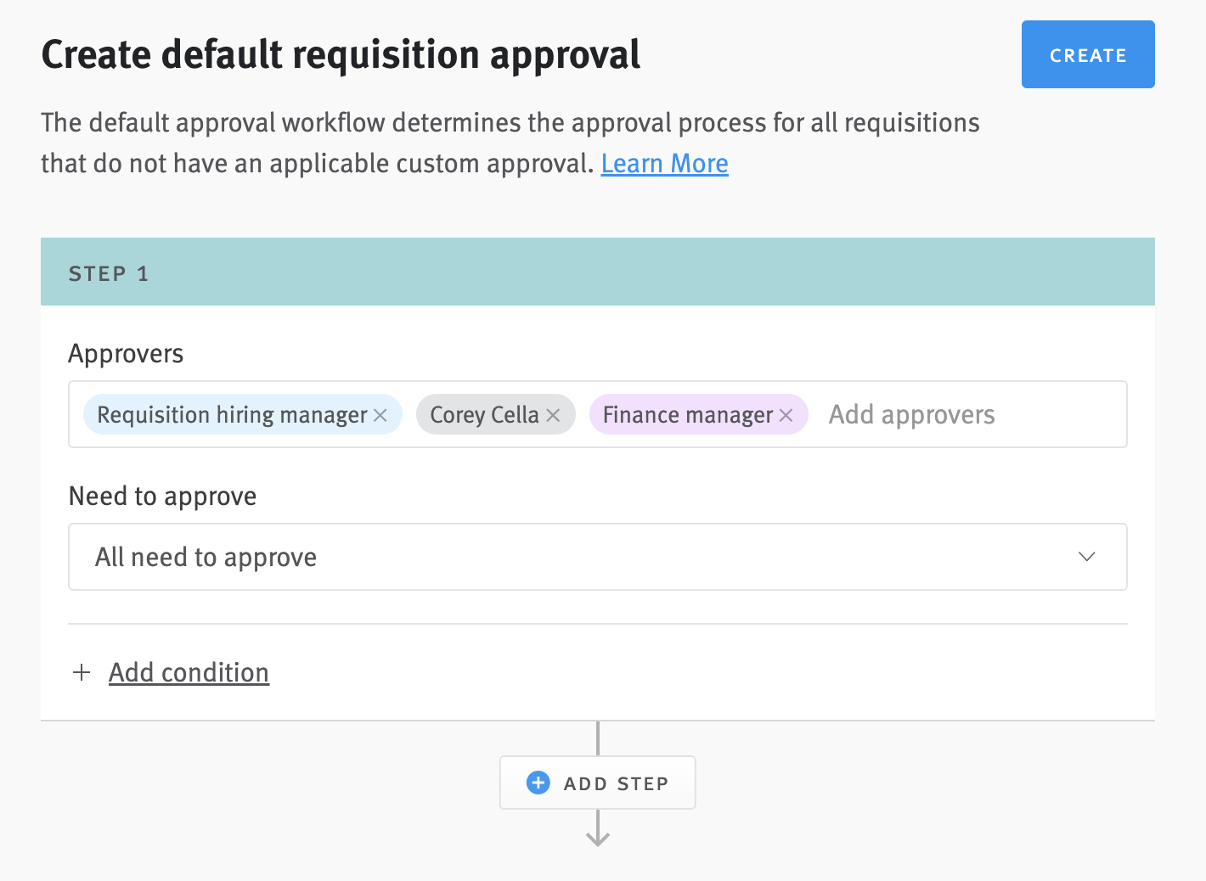Remove Corey Cella from the approvers list
The height and width of the screenshot is (881, 1206).
553,415
